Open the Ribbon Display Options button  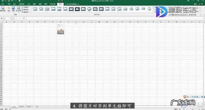point(188,1)
